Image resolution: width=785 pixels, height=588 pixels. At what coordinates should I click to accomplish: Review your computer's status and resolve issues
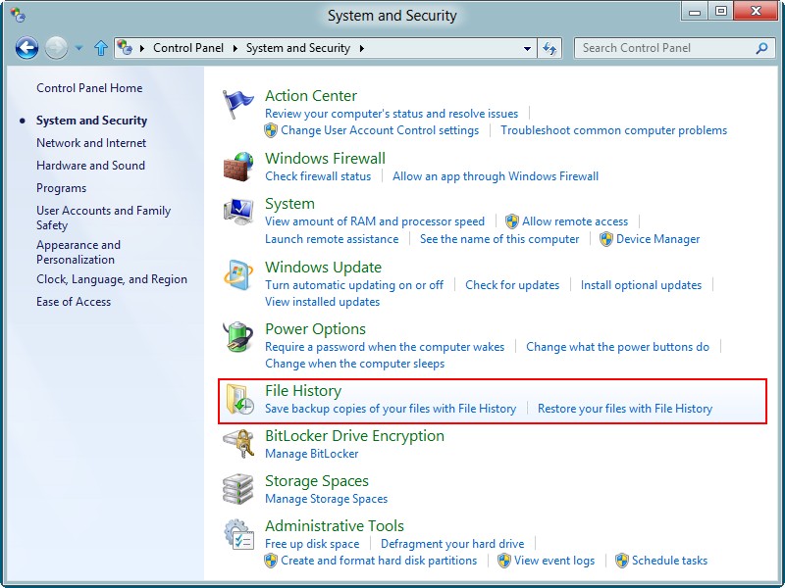pyautogui.click(x=392, y=114)
